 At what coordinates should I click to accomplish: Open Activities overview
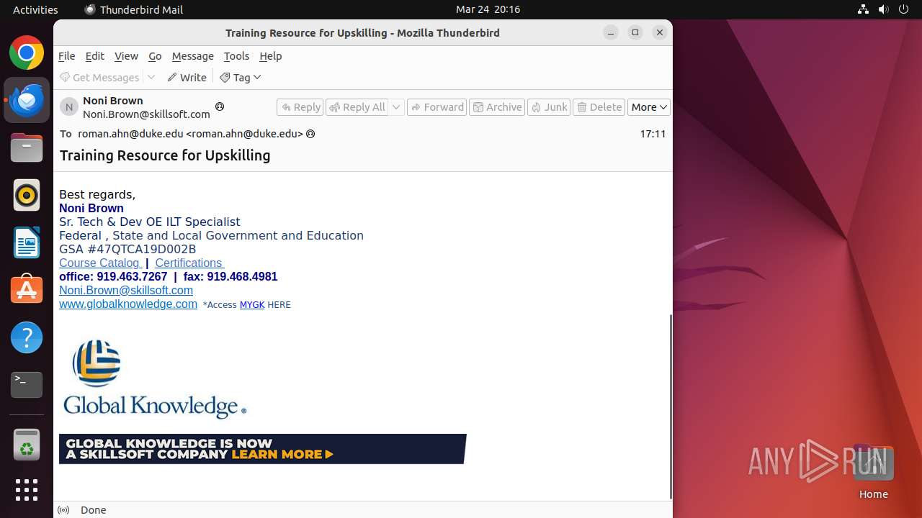(x=35, y=9)
